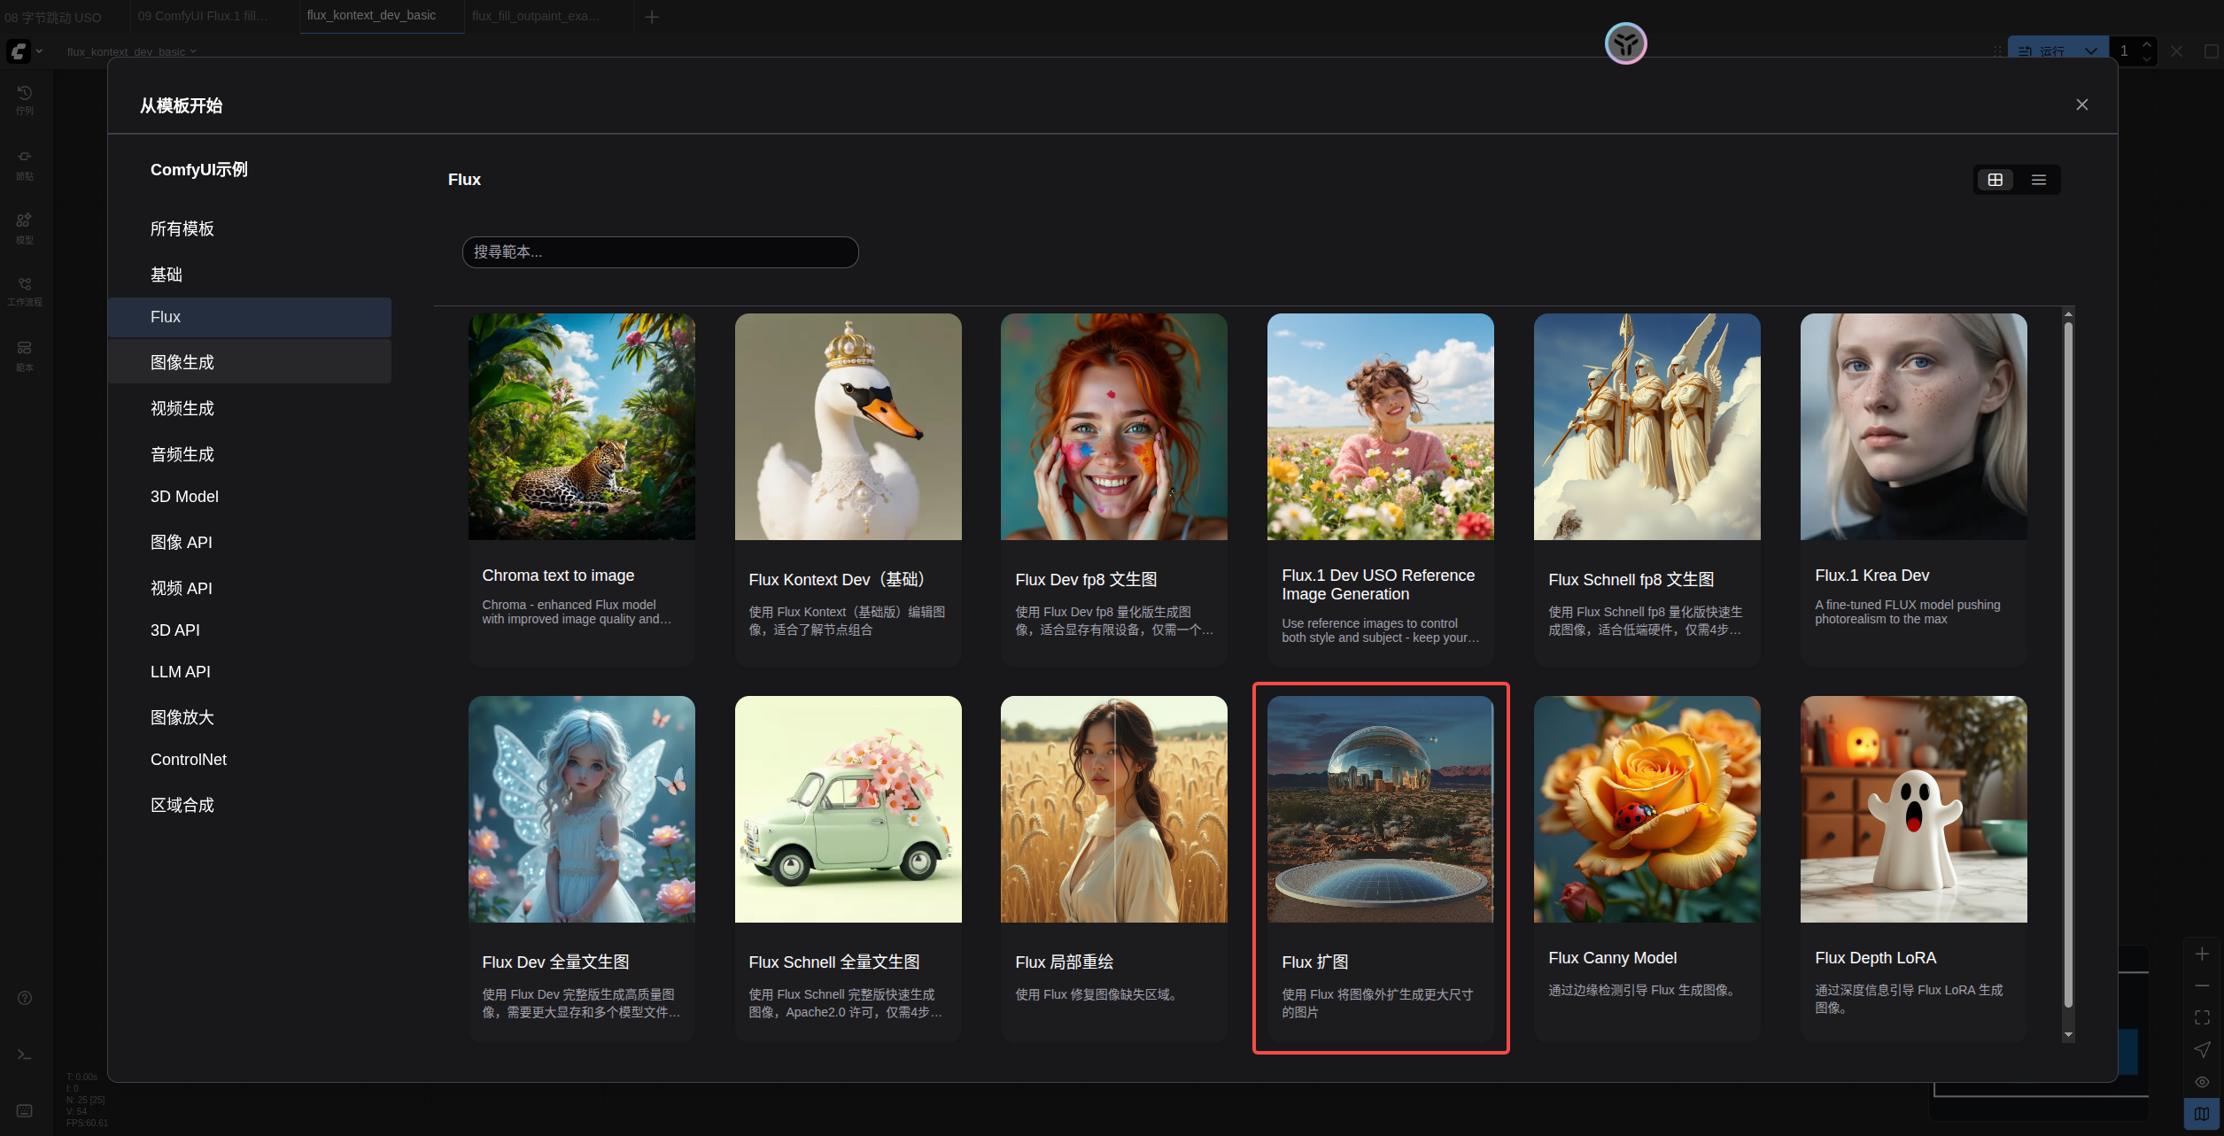Increase the queue batch count
Screen dimensions: 2224x1136
[x=2146, y=44]
